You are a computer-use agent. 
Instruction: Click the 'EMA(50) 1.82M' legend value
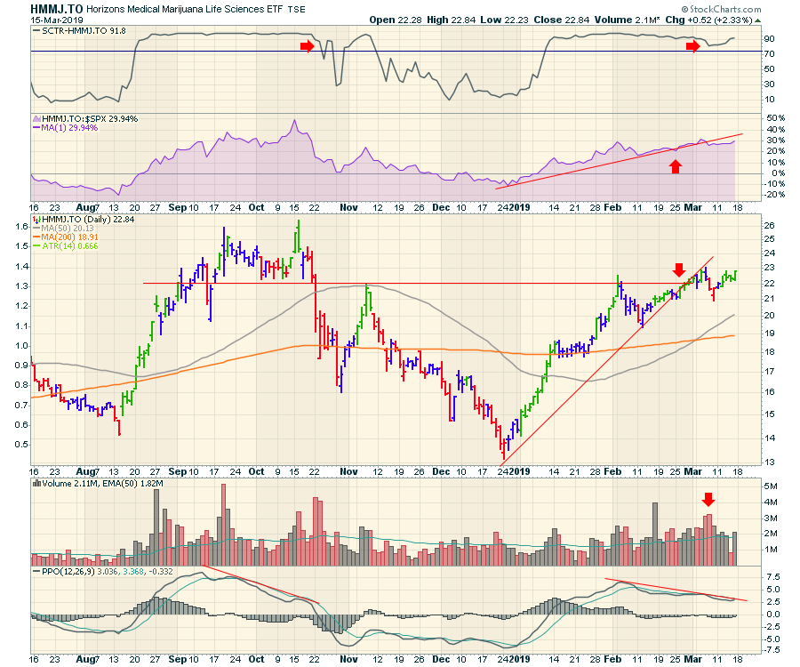point(132,483)
